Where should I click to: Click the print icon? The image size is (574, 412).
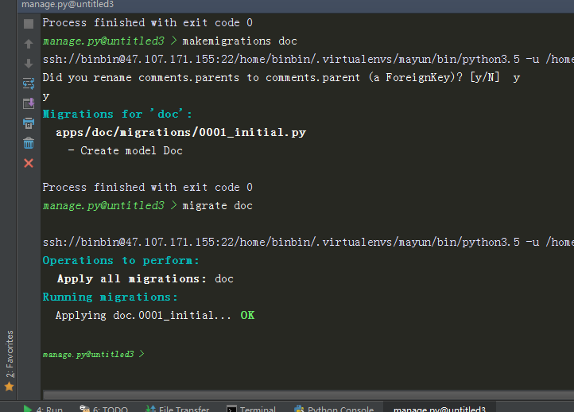coord(29,123)
